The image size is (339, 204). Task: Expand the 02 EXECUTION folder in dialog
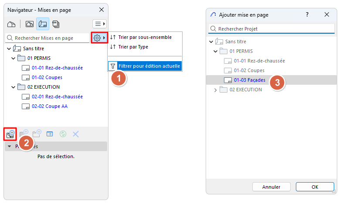[x=215, y=90]
